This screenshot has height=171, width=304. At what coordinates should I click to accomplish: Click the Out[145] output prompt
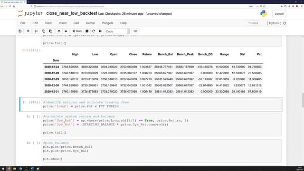31,50
